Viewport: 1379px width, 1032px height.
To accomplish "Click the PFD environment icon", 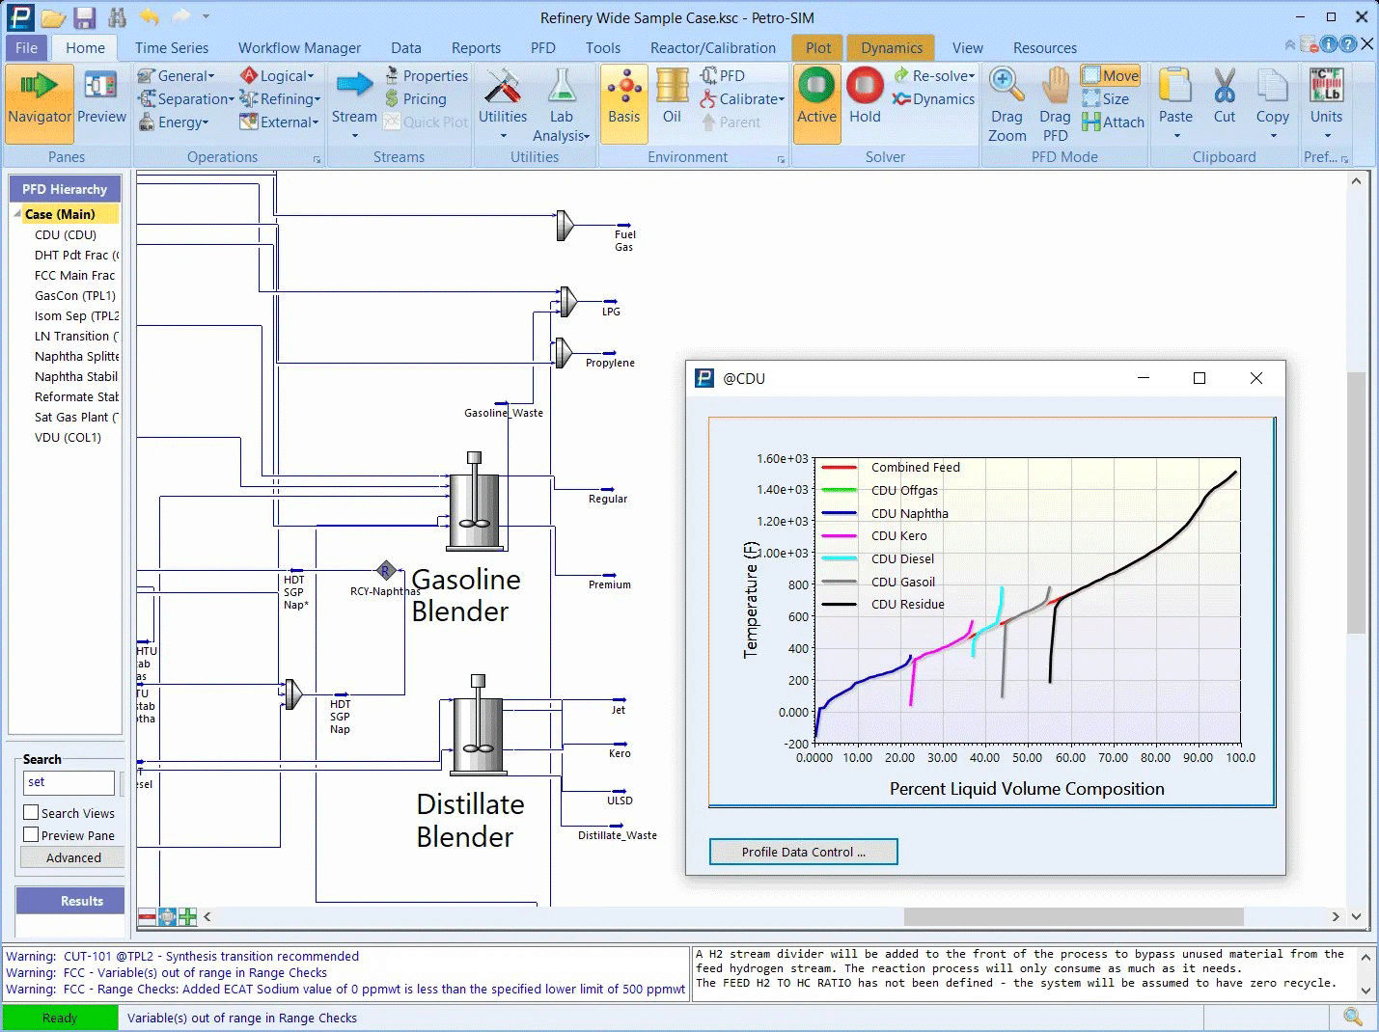I will [722, 75].
